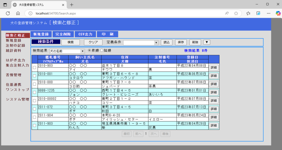Check the box for record 2010-903
Viewport: 282px width, 150px height.
tap(35, 68)
